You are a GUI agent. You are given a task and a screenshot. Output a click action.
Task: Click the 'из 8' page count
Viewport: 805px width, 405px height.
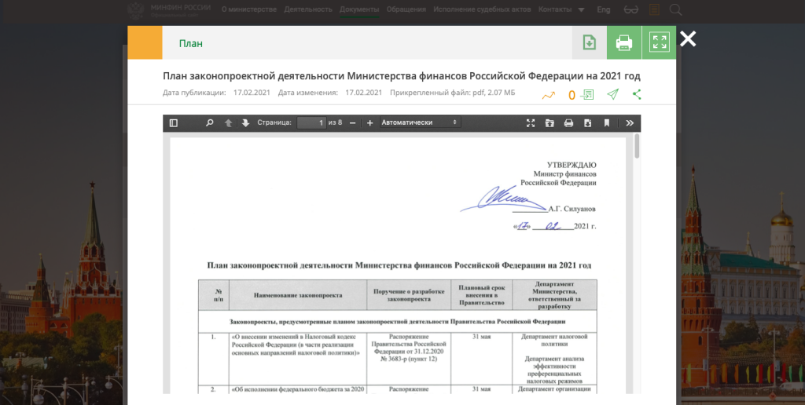[x=335, y=123]
